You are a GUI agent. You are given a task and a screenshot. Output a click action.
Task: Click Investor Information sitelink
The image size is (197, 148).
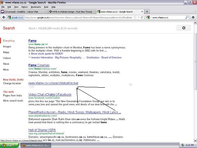[42, 58]
